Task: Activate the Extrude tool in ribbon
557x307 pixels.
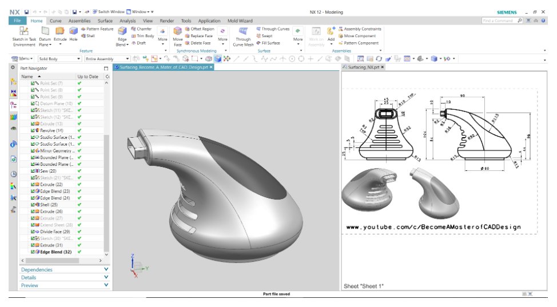Action: (x=60, y=34)
